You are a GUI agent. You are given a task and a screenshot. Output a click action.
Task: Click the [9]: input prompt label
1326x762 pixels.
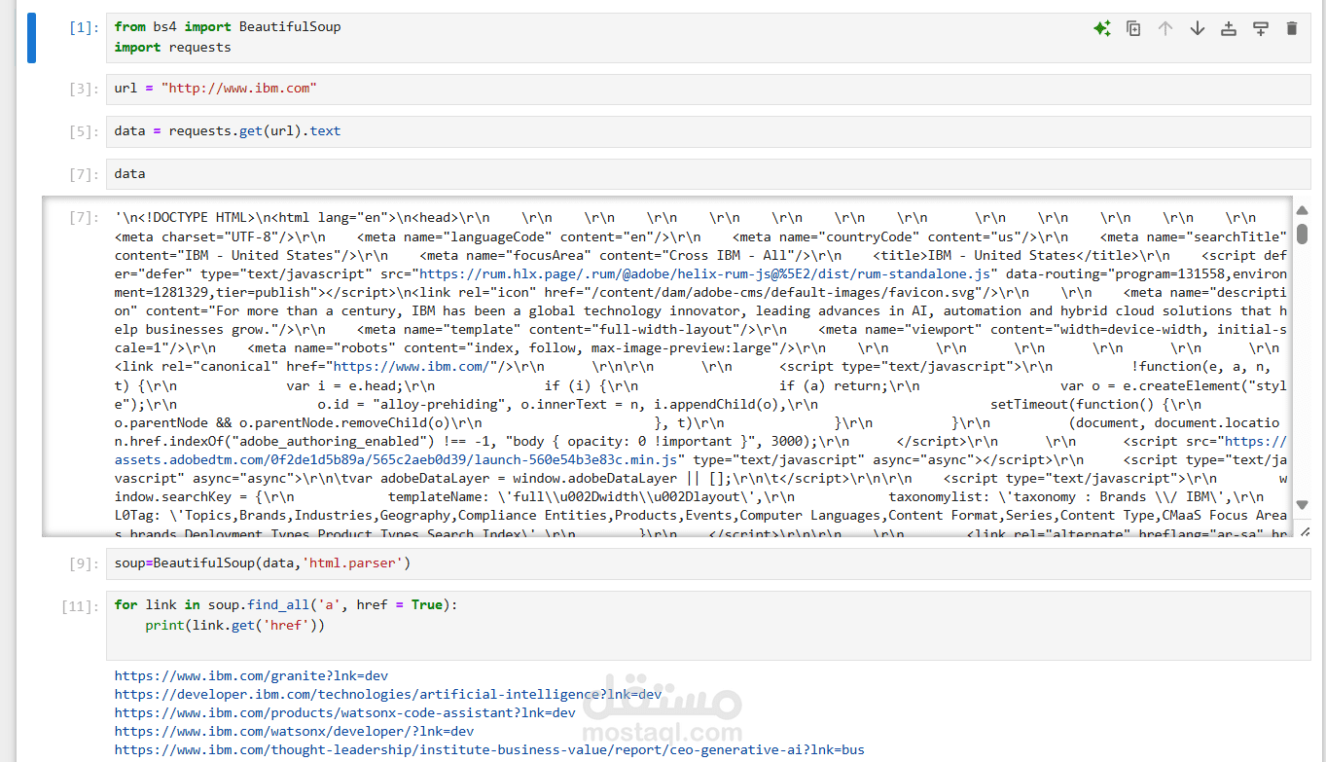click(84, 563)
